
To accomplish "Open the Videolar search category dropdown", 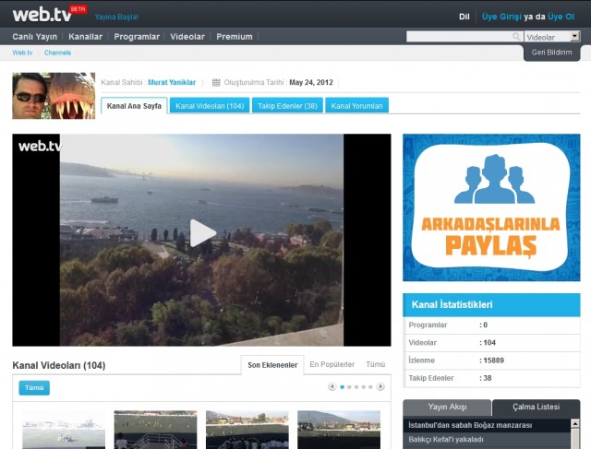I will [552, 37].
